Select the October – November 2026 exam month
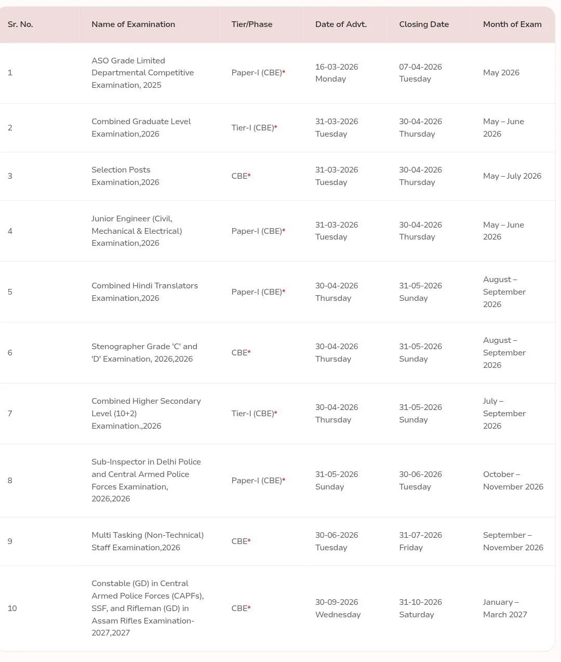Viewport: 561px width, 662px height. point(513,481)
